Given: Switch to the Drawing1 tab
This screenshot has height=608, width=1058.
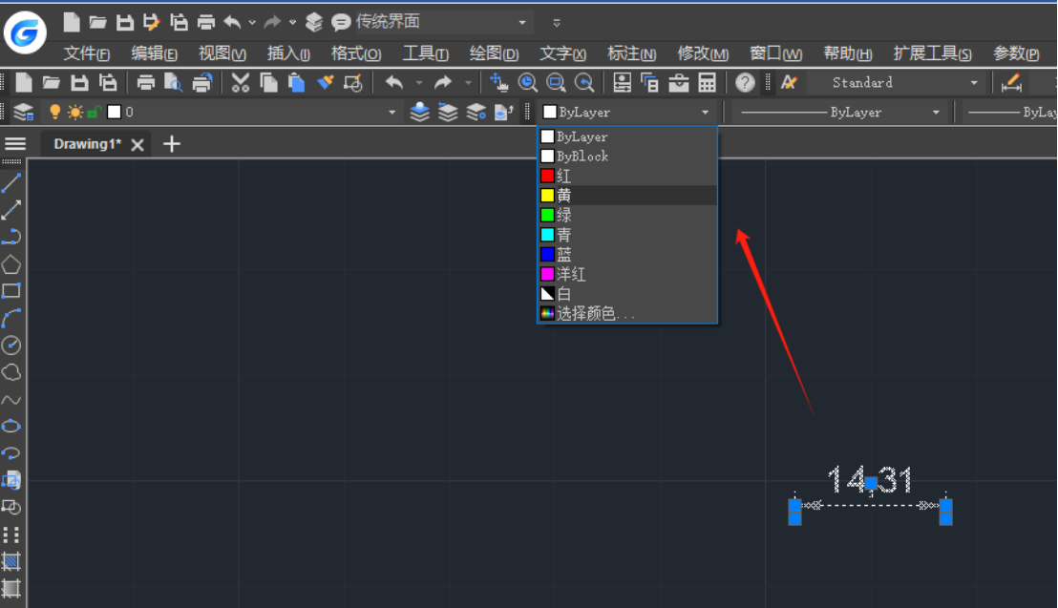Looking at the screenshot, I should tap(87, 144).
